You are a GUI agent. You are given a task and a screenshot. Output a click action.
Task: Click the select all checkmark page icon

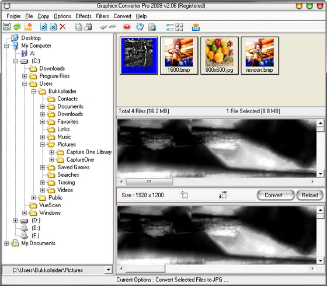(44, 27)
